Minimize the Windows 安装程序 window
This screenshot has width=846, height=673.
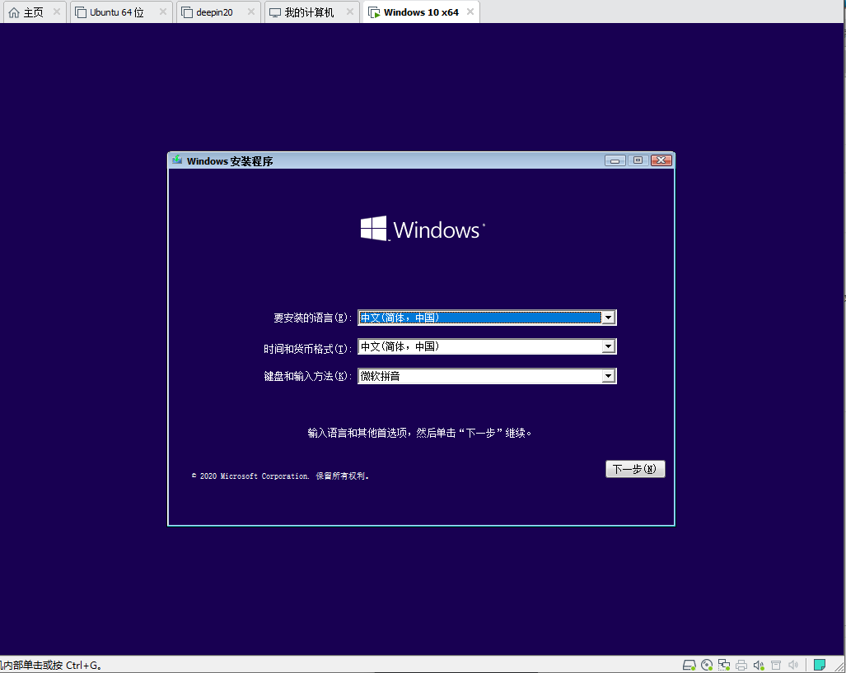(x=615, y=160)
